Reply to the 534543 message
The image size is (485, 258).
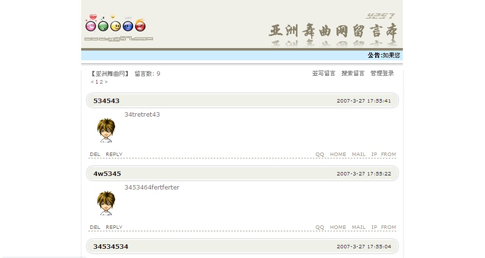114,155
